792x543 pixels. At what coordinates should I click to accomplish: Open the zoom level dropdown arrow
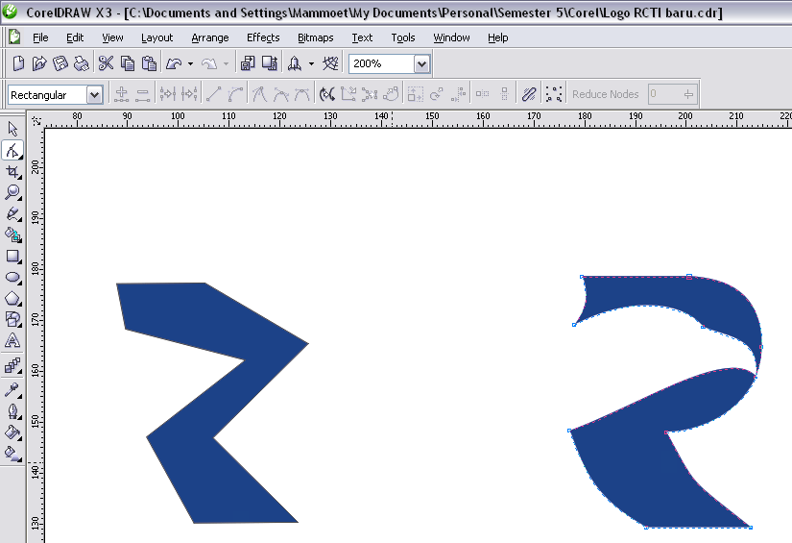click(x=421, y=63)
